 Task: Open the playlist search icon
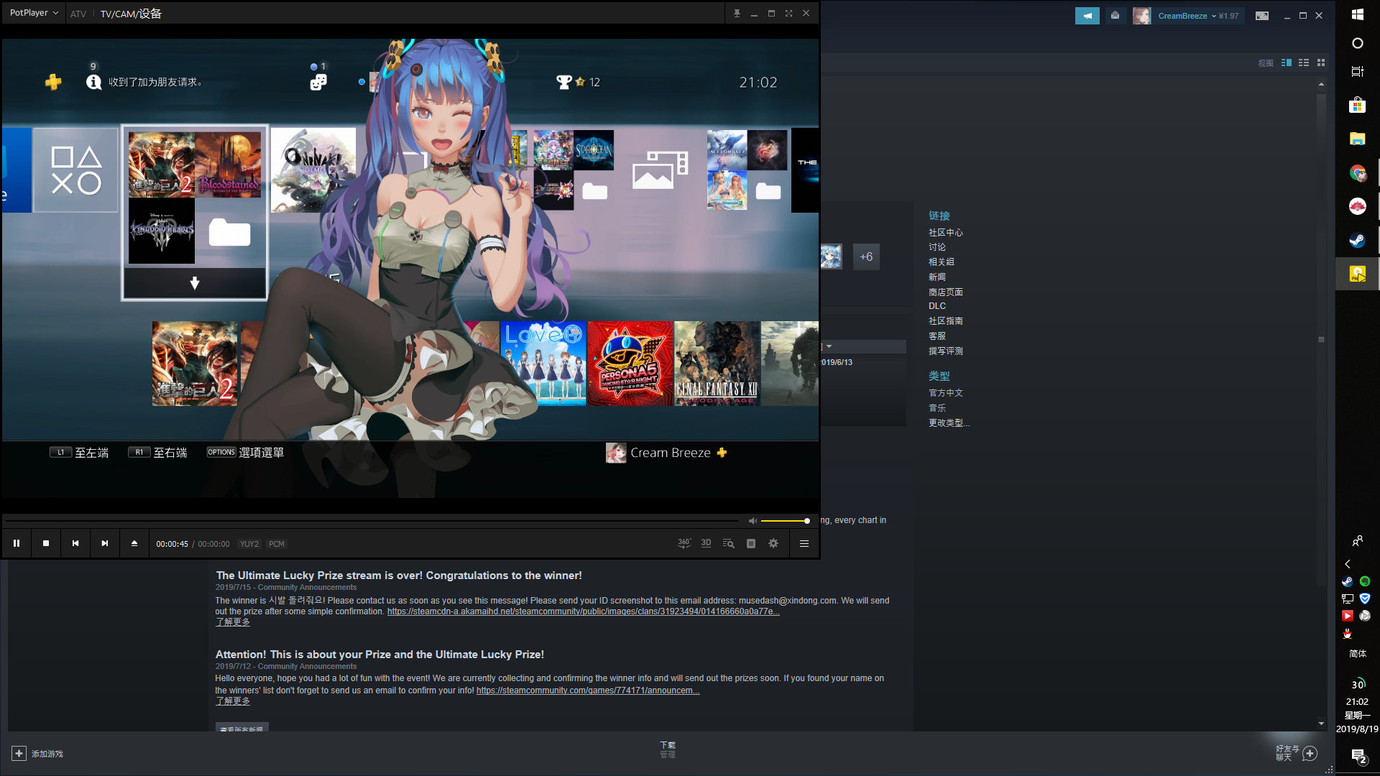(729, 544)
